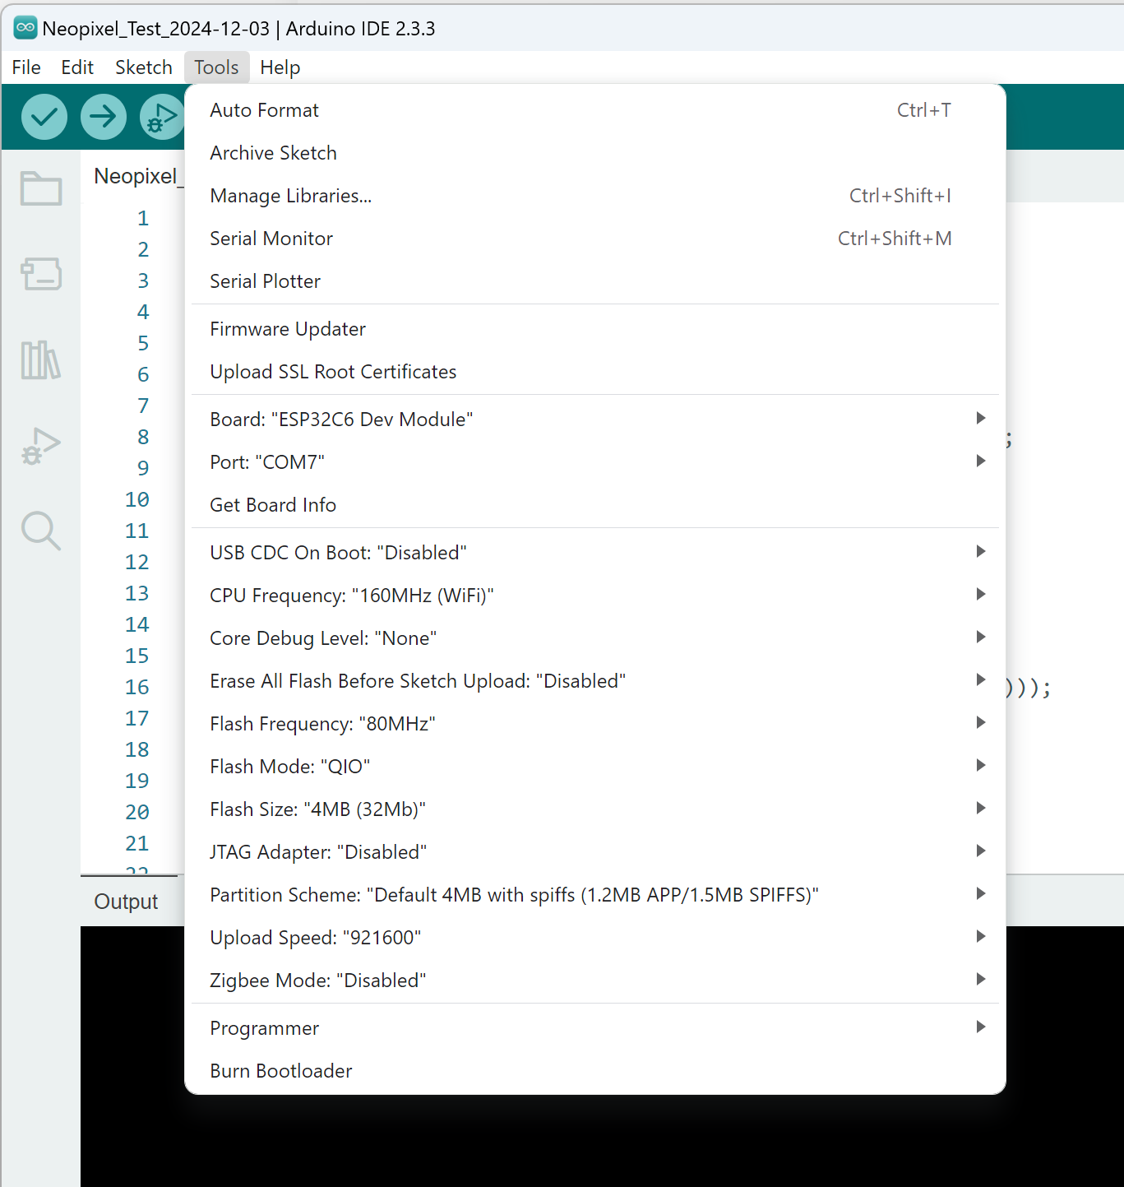This screenshot has width=1124, height=1187.
Task: Expand Erase All Flash Before Sketch Upload options
Action: [x=595, y=681]
